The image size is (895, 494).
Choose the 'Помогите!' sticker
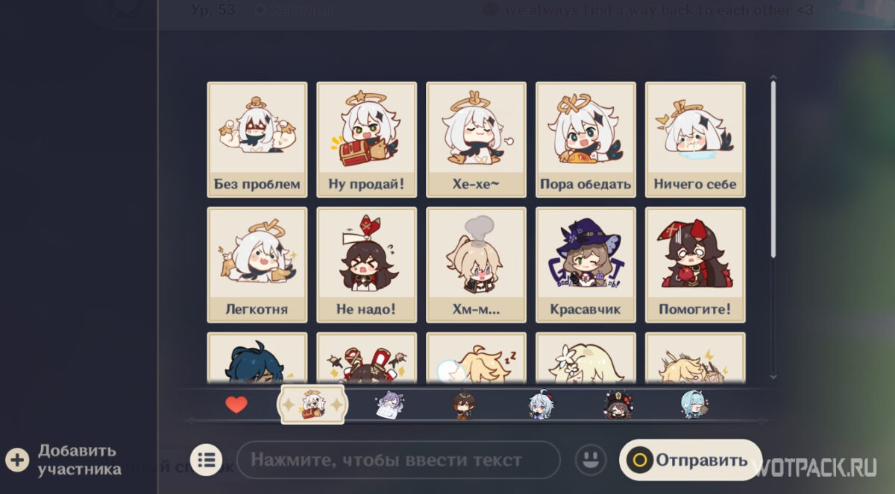(x=695, y=265)
